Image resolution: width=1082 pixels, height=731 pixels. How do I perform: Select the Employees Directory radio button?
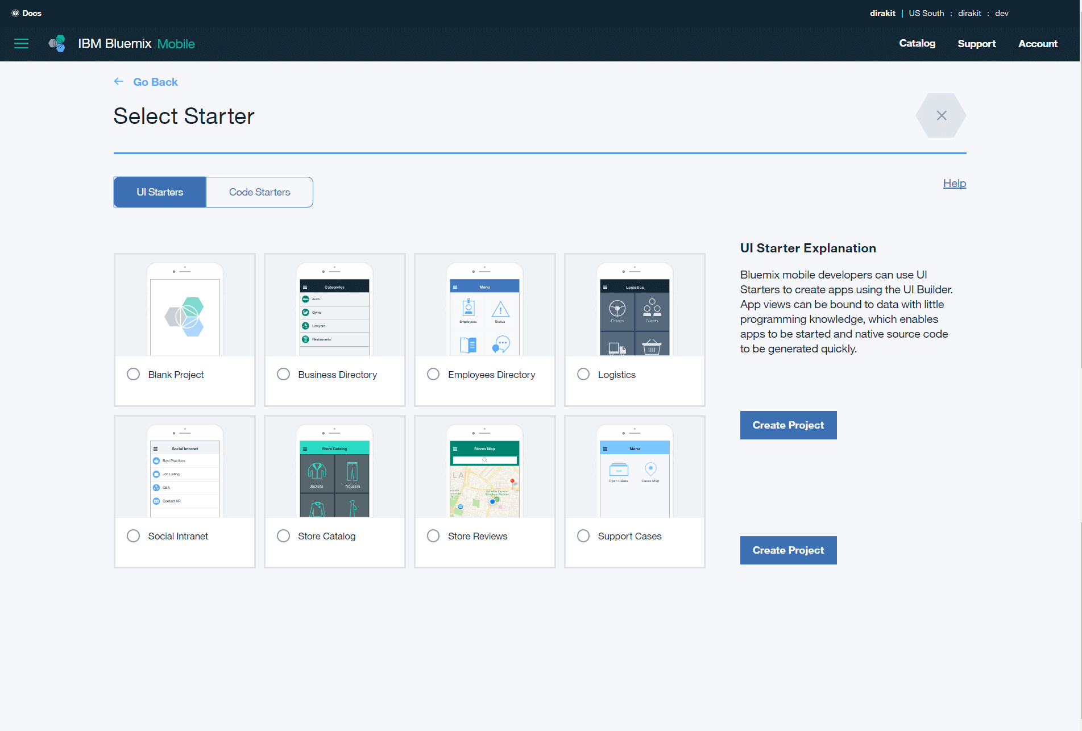(x=433, y=374)
